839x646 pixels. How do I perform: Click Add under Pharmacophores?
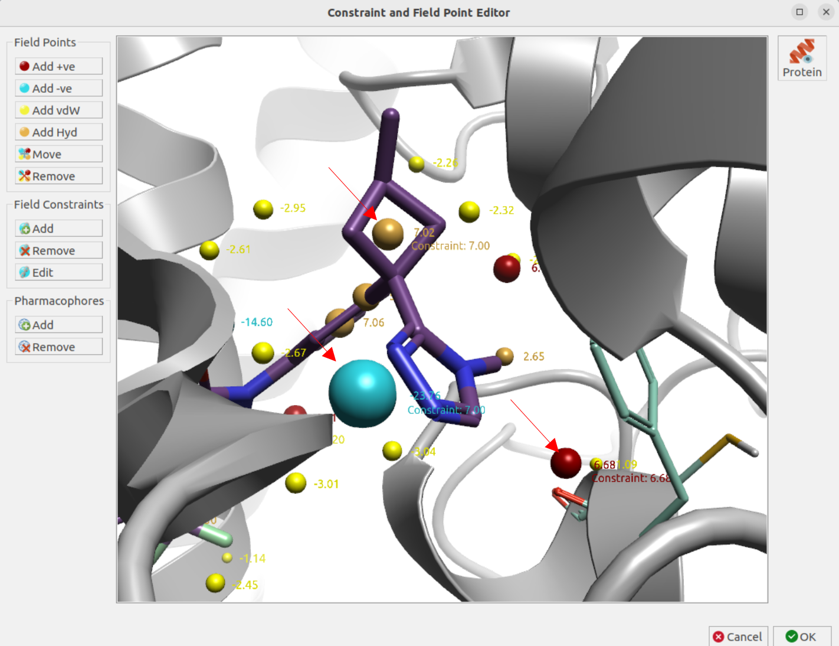click(x=58, y=325)
